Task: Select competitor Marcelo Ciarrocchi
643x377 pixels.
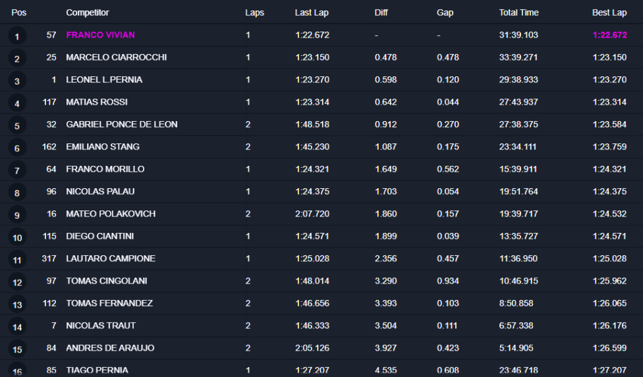Action: click(116, 57)
